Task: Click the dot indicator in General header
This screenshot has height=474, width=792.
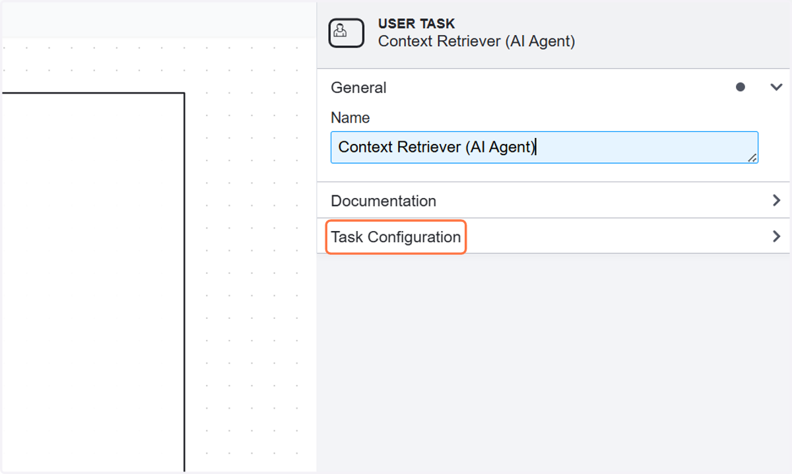Action: (x=741, y=87)
